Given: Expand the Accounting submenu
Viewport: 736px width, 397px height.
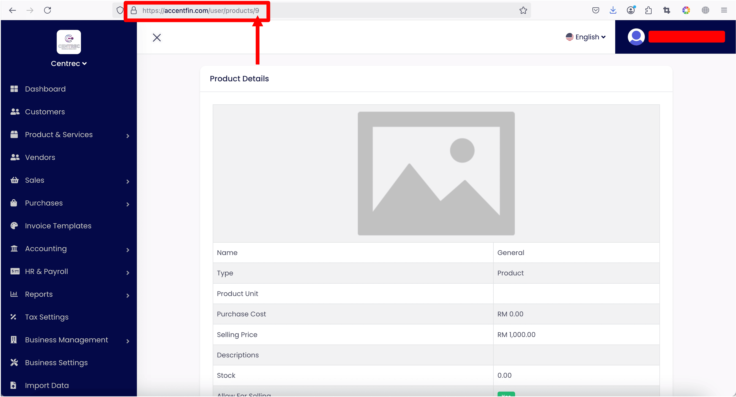Looking at the screenshot, I should point(128,250).
